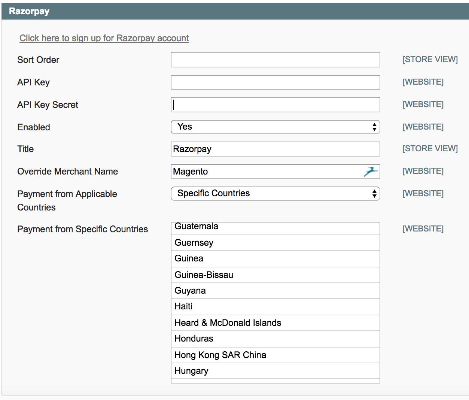Click the Razorpay sign up link
The height and width of the screenshot is (400, 469).
[104, 38]
